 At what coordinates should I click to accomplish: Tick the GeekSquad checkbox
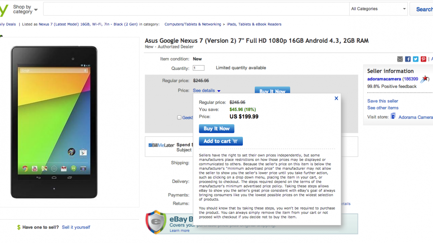pyautogui.click(x=179, y=118)
